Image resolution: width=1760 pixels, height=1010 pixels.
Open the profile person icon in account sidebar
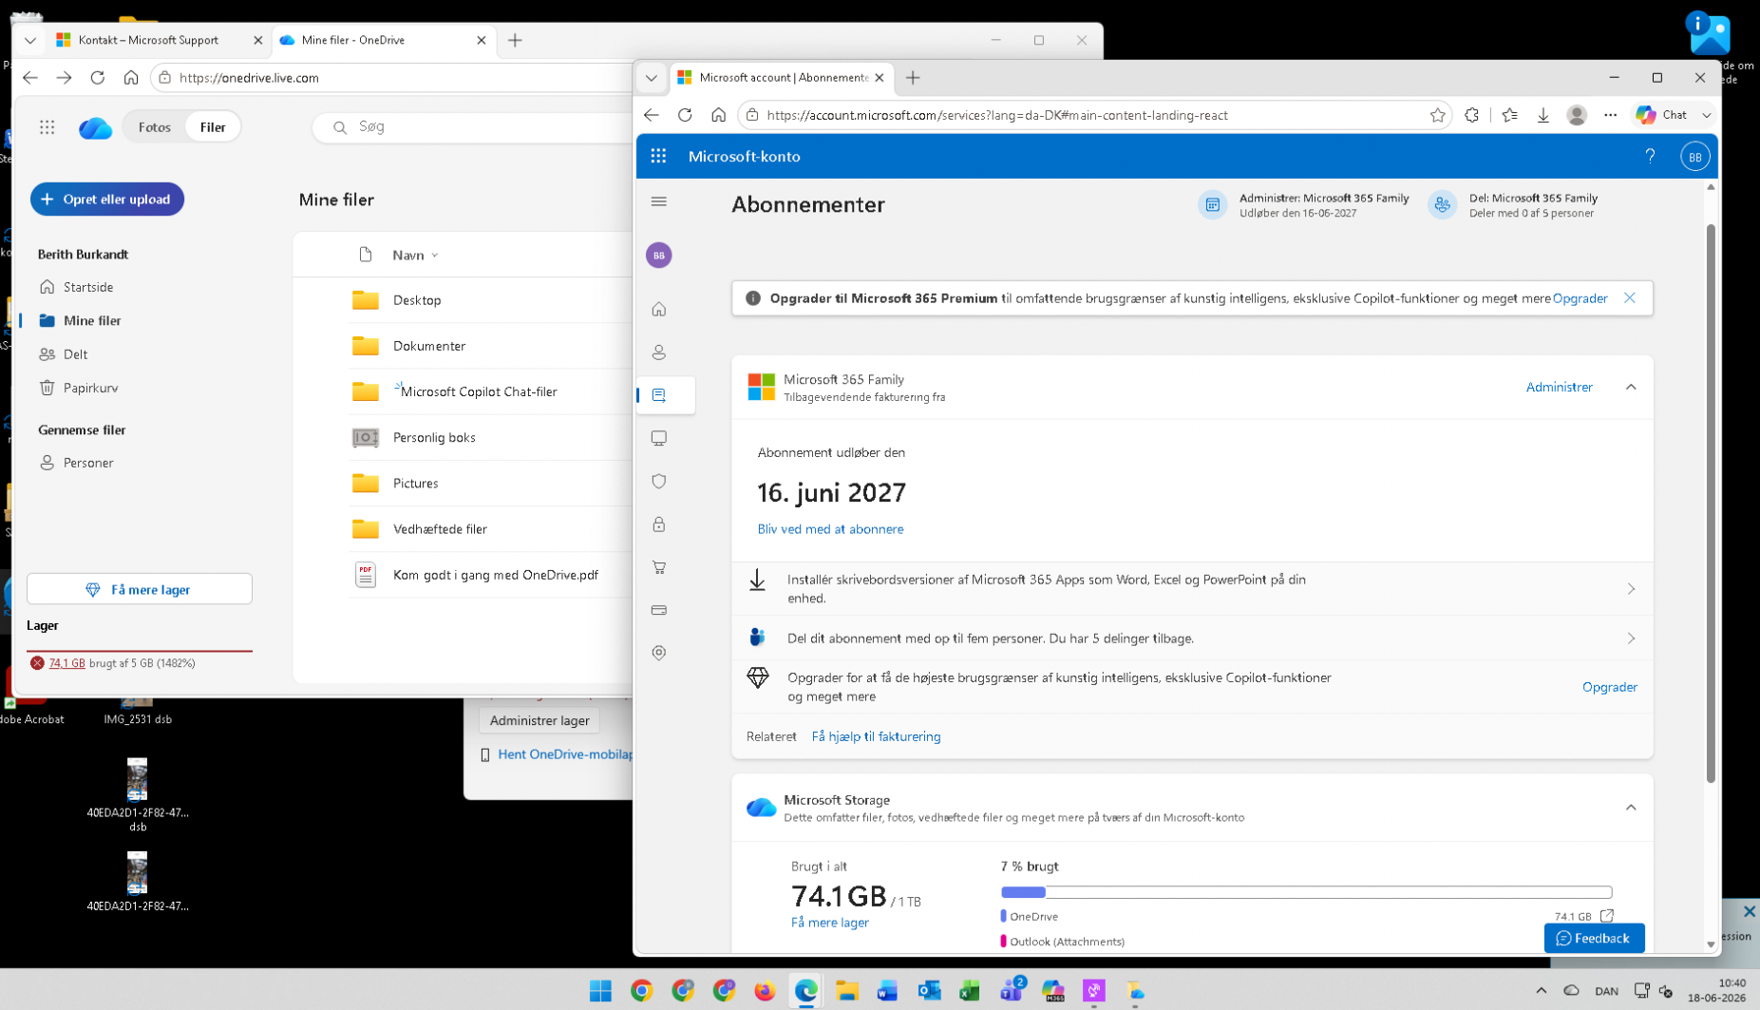[x=658, y=353]
